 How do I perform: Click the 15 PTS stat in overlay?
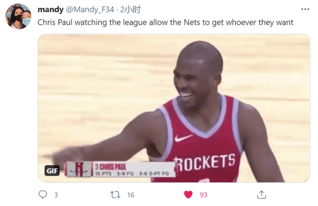pos(104,174)
